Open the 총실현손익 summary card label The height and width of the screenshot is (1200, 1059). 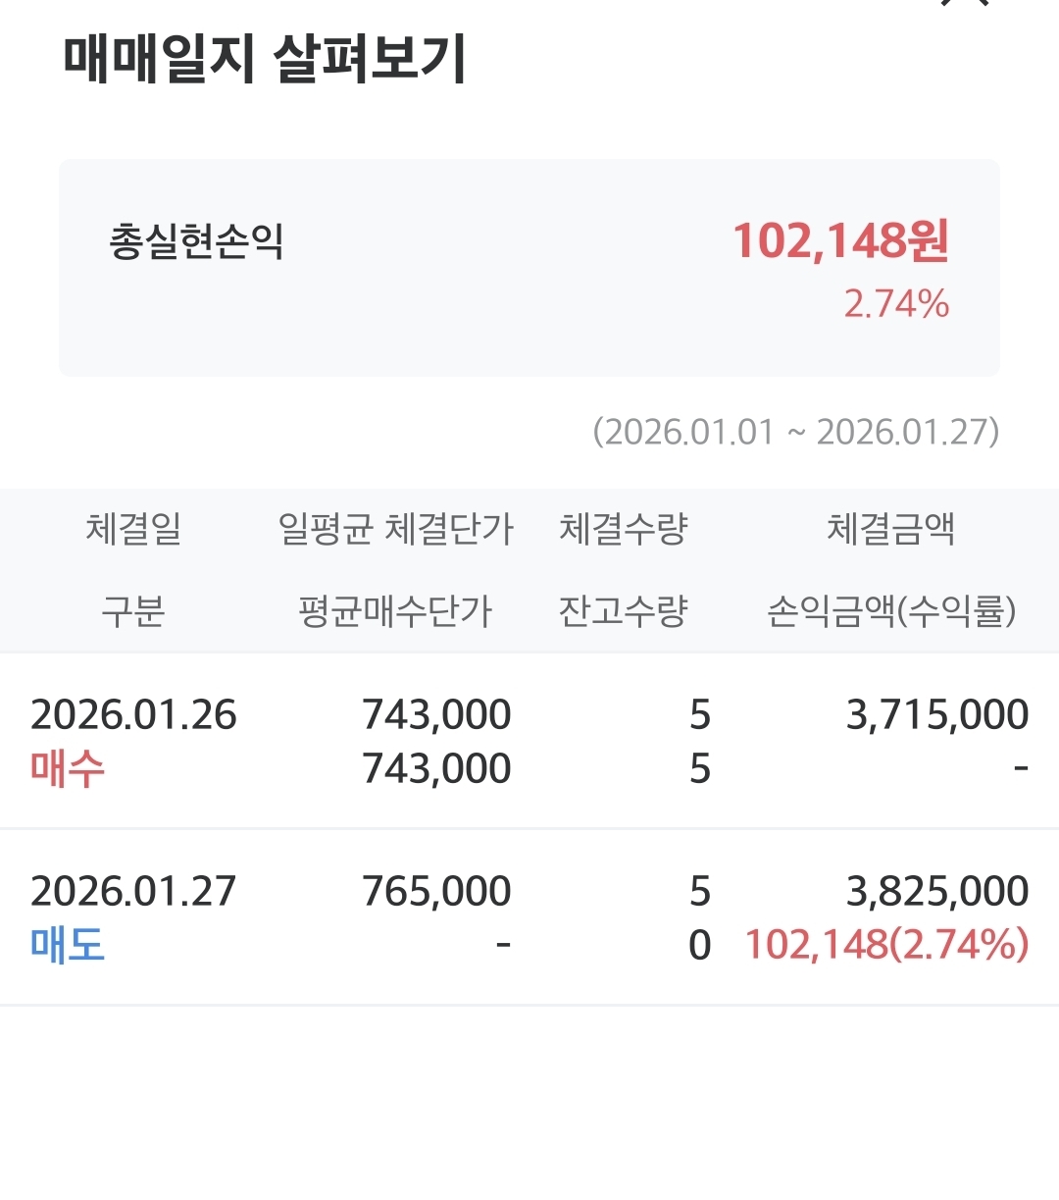coord(196,241)
